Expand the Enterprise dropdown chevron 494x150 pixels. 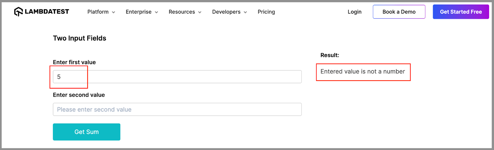coord(156,12)
